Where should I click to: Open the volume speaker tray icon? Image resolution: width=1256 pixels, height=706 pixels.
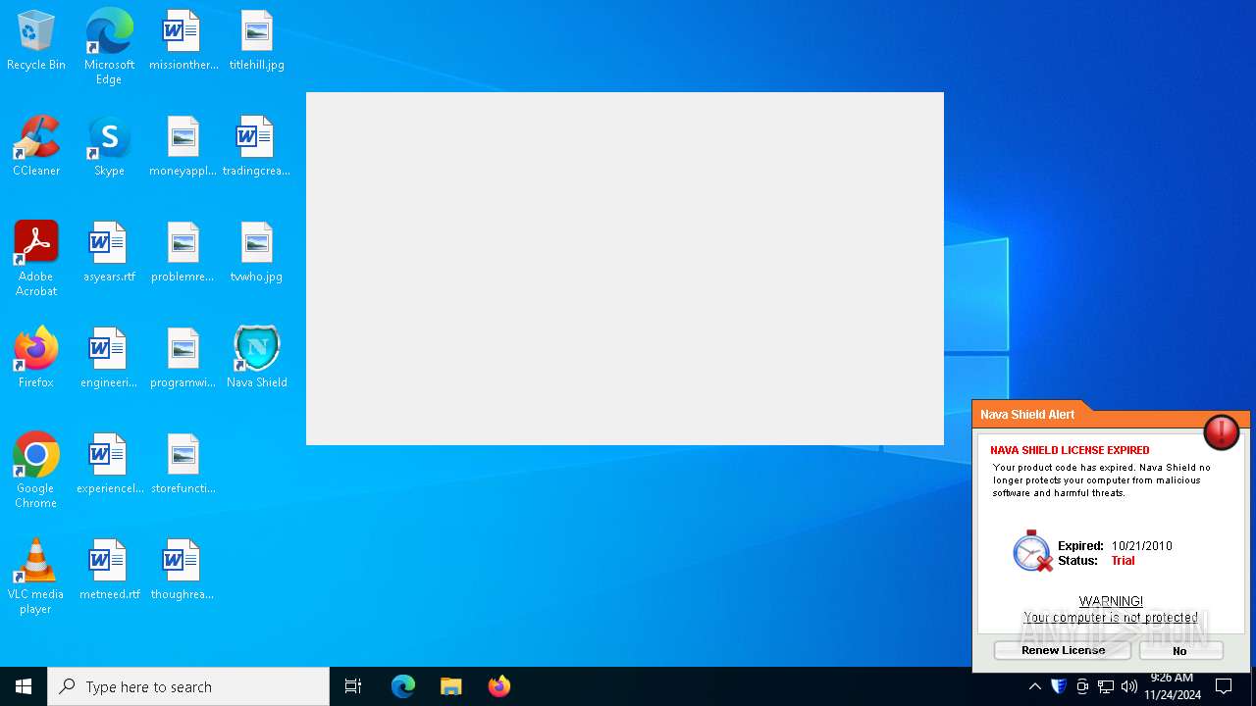coord(1129,686)
